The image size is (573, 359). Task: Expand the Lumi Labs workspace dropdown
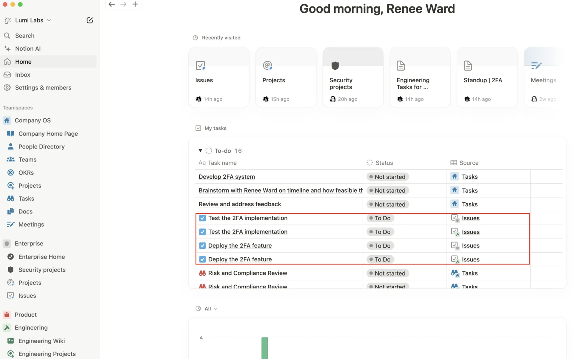click(x=50, y=20)
